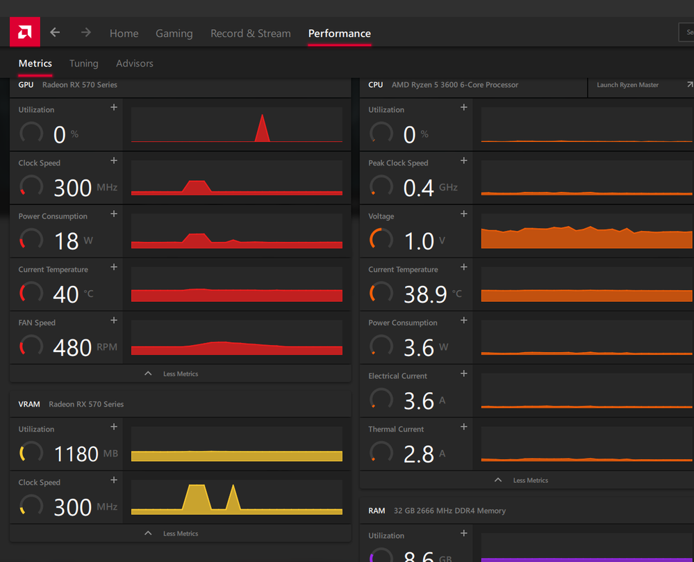The image size is (694, 562).
Task: Add VRAM Clock Speed metric with plus icon
Action: pyautogui.click(x=114, y=479)
